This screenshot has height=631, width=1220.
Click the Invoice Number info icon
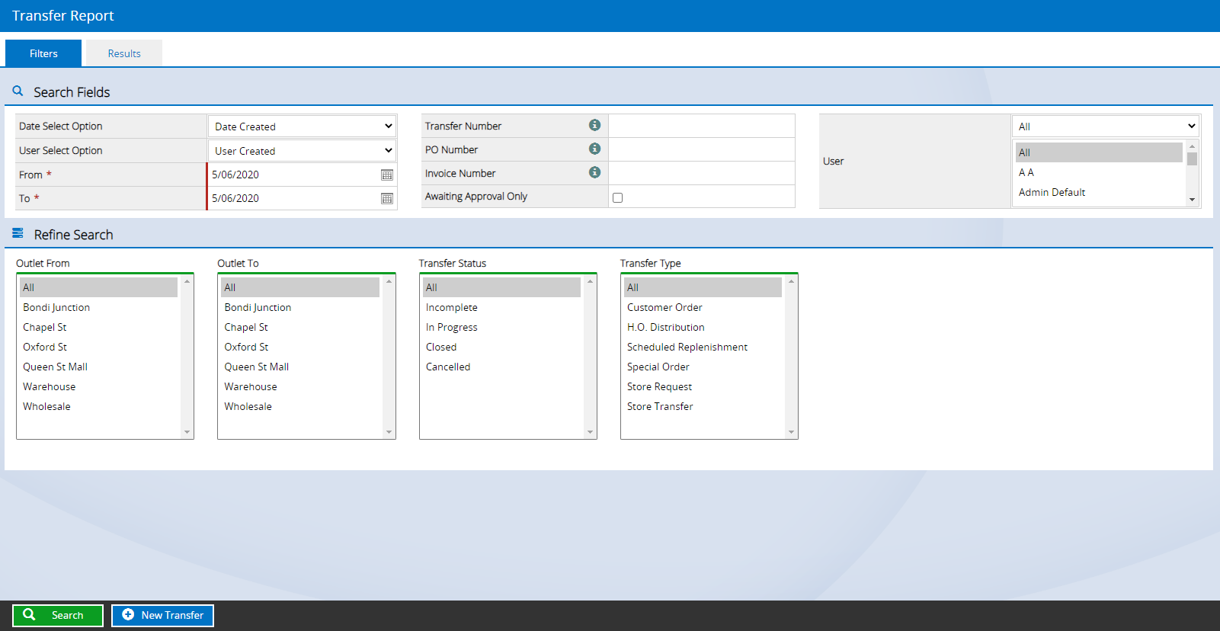pyautogui.click(x=594, y=172)
